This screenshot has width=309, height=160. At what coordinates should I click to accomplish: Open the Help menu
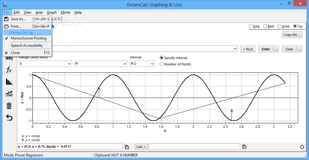pos(78,12)
